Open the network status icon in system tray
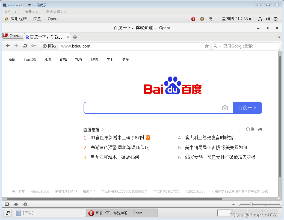 (260, 19)
